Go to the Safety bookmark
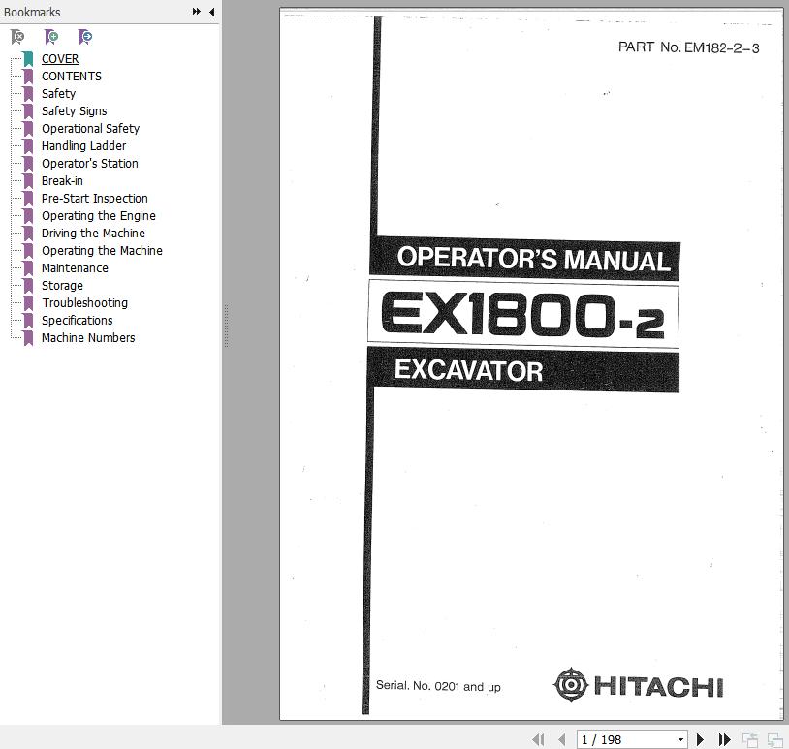Viewport: 789px width, 749px height. click(x=58, y=94)
